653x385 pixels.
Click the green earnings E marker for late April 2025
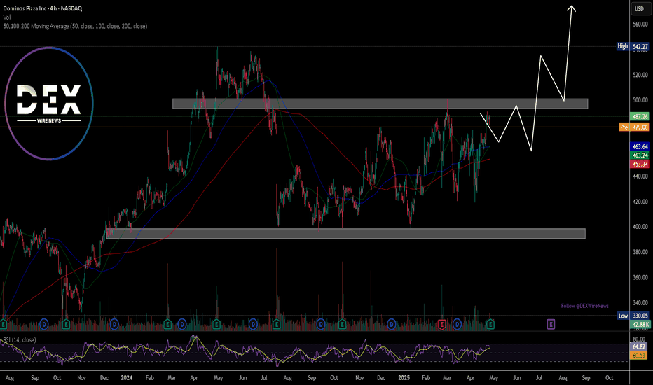pos(490,324)
